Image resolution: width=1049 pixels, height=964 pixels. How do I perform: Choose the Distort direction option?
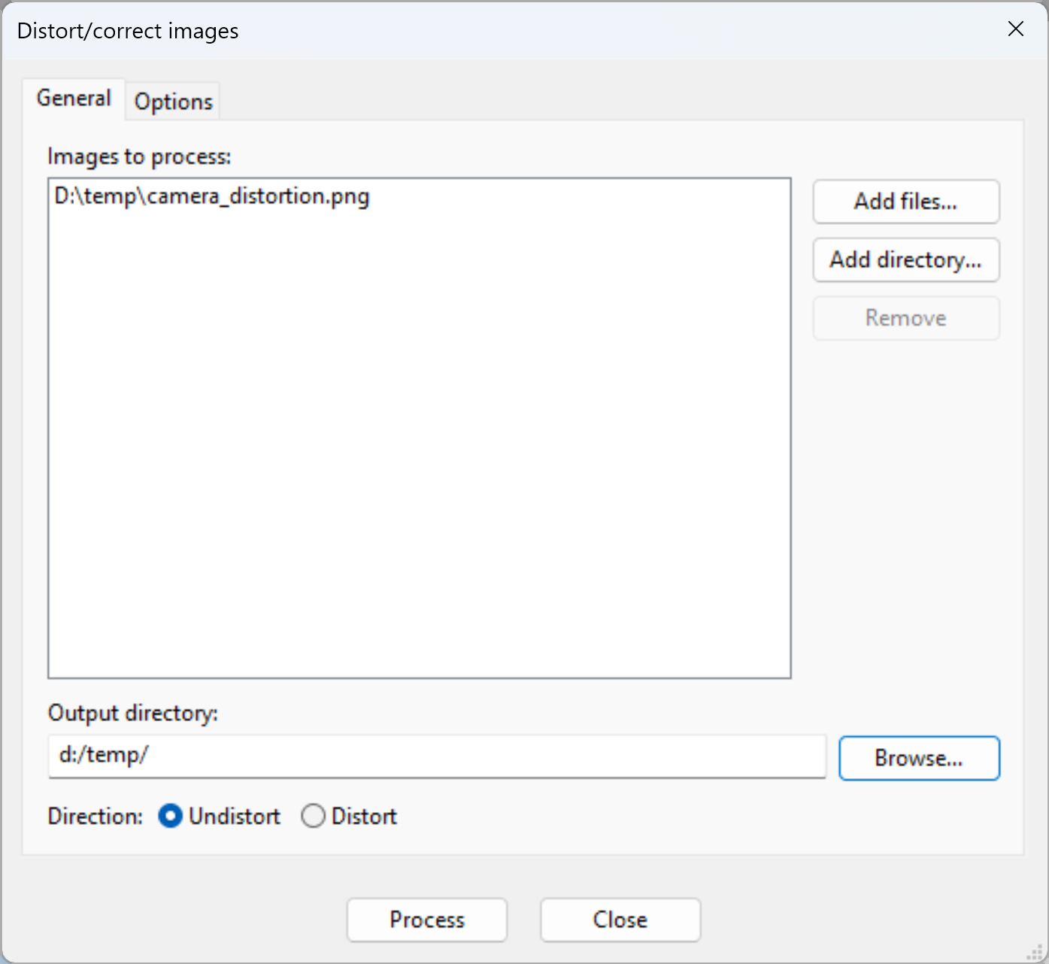click(314, 816)
